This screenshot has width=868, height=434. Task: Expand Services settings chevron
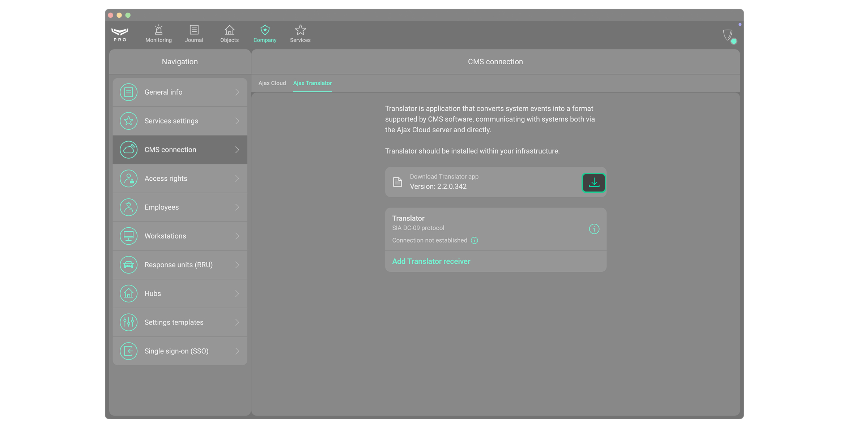pos(237,121)
